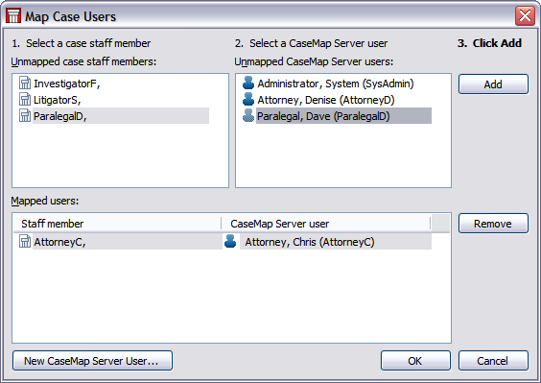Open New CaseMap Server User dialog
Image resolution: width=541 pixels, height=383 pixels.
pyautogui.click(x=92, y=361)
